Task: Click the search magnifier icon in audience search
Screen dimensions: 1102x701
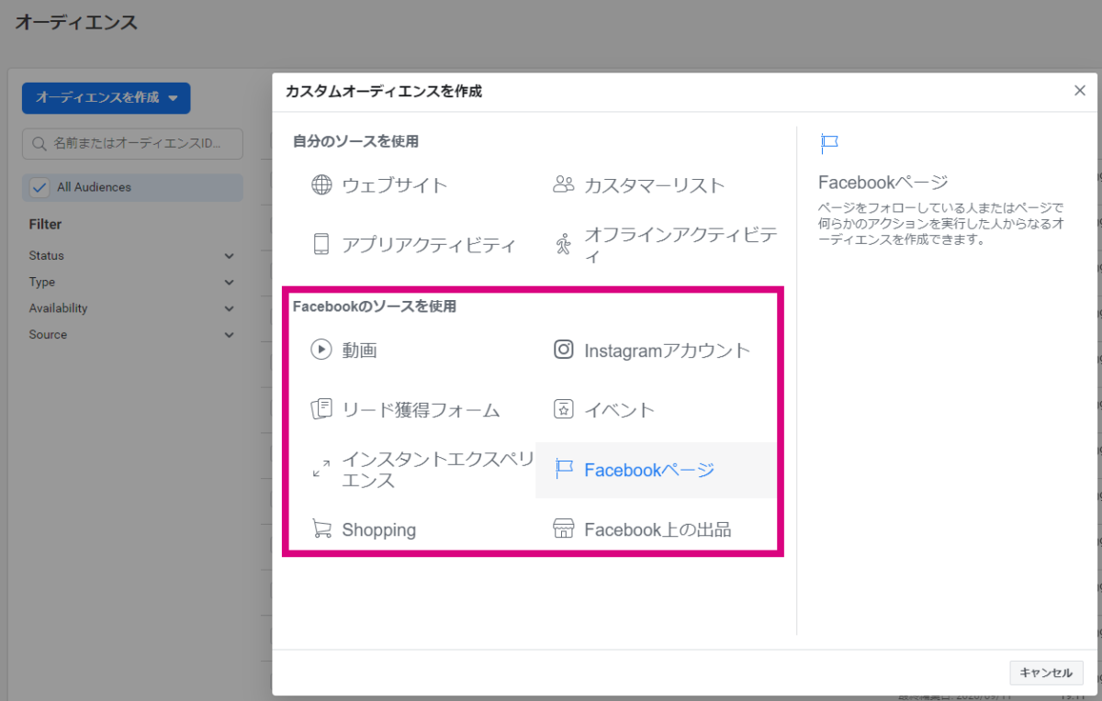Action: (39, 144)
